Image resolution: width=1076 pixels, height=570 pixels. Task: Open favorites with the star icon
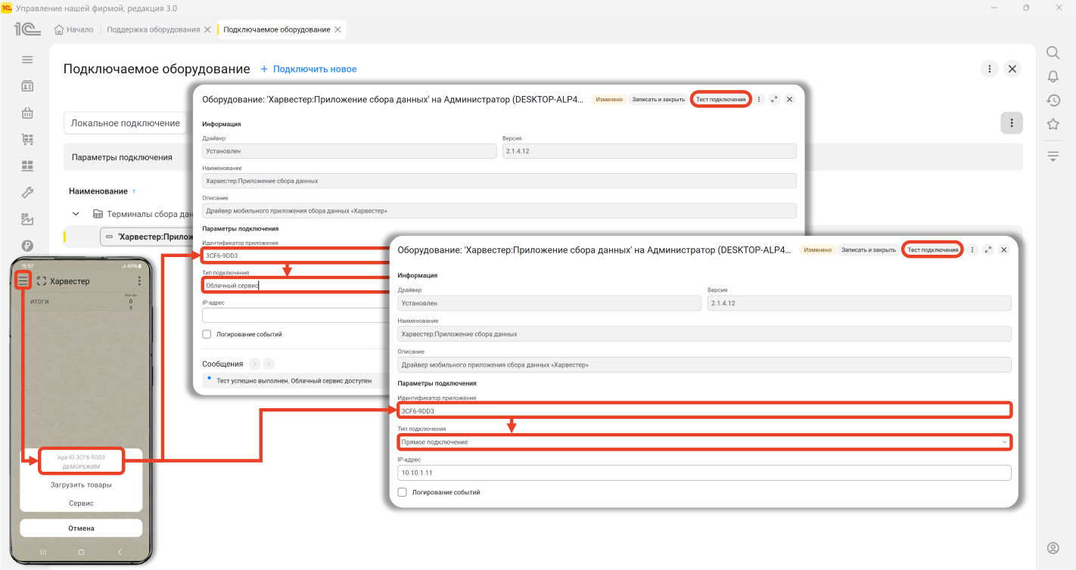pyautogui.click(x=1053, y=124)
